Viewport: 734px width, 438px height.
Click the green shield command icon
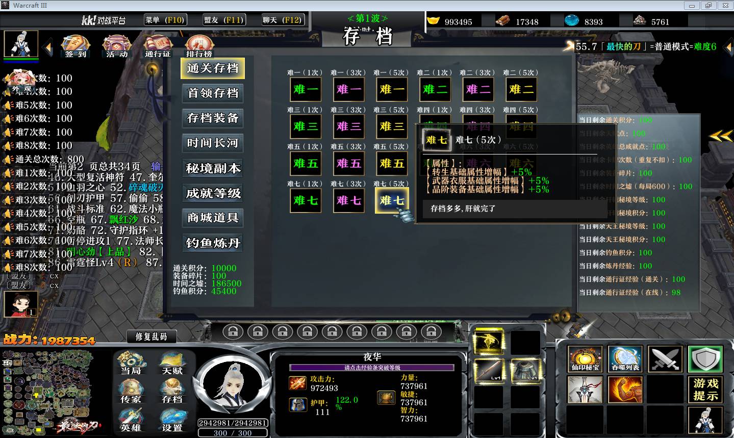click(x=706, y=359)
